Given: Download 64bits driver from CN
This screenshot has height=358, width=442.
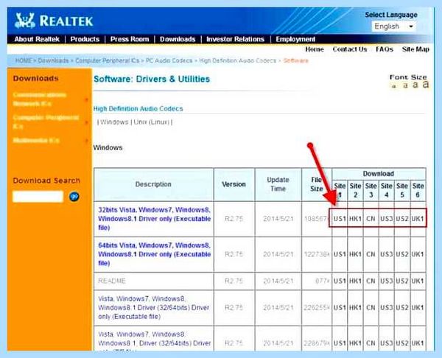Looking at the screenshot, I should 371,254.
